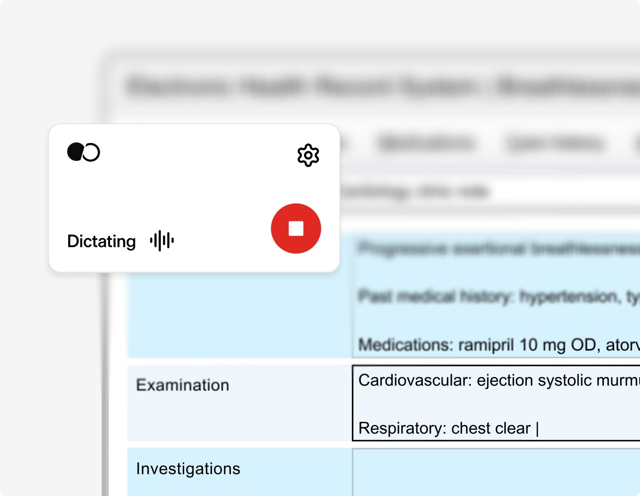640x496 pixels.
Task: Select the Examination row label
Action: (183, 385)
